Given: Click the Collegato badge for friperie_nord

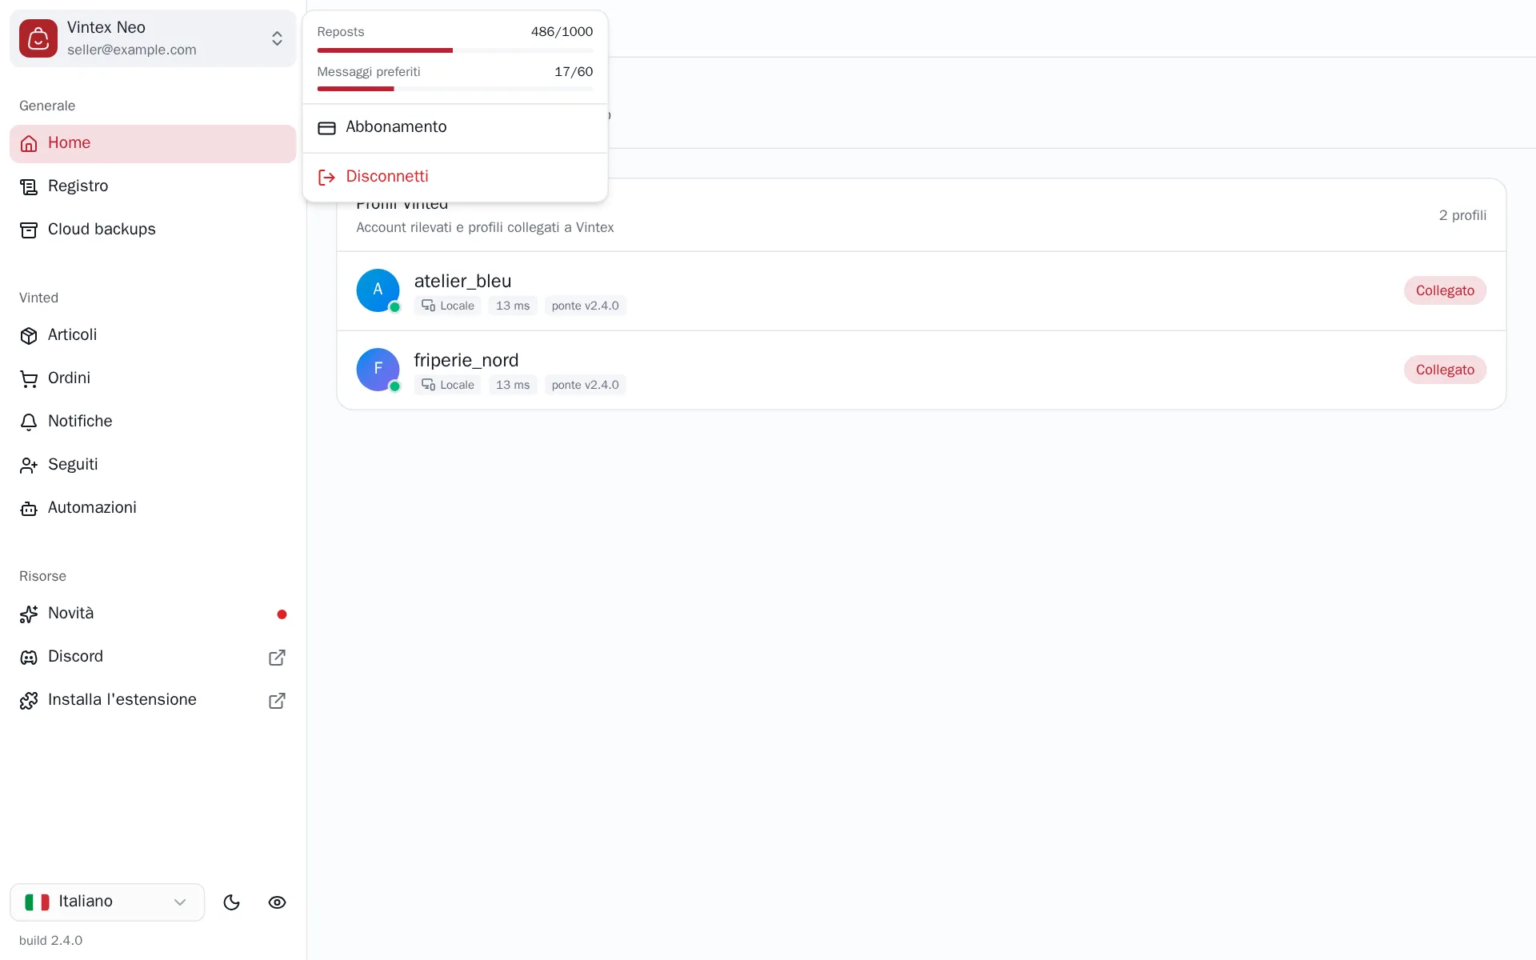Looking at the screenshot, I should [x=1445, y=370].
